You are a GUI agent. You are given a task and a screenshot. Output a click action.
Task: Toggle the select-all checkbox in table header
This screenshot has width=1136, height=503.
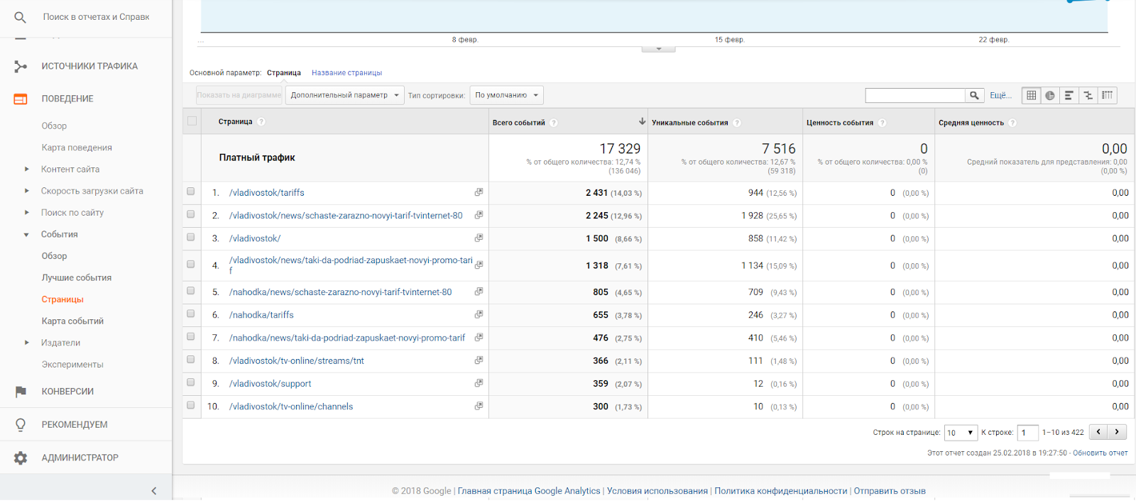(192, 121)
